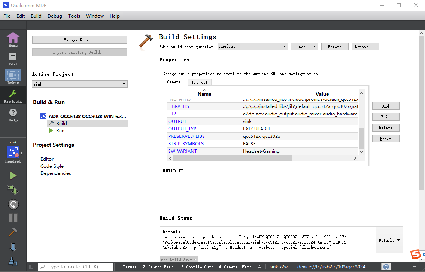Click the clean brush icon at sidebar bottom

point(13,261)
